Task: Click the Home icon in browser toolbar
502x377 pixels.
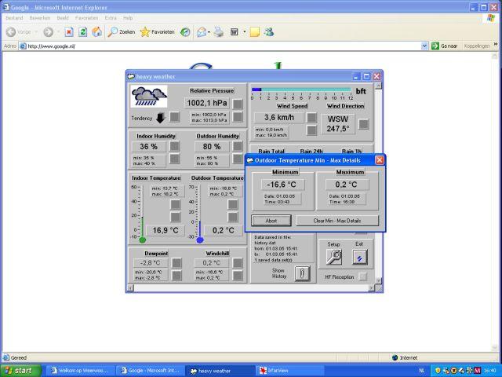Action: point(96,32)
